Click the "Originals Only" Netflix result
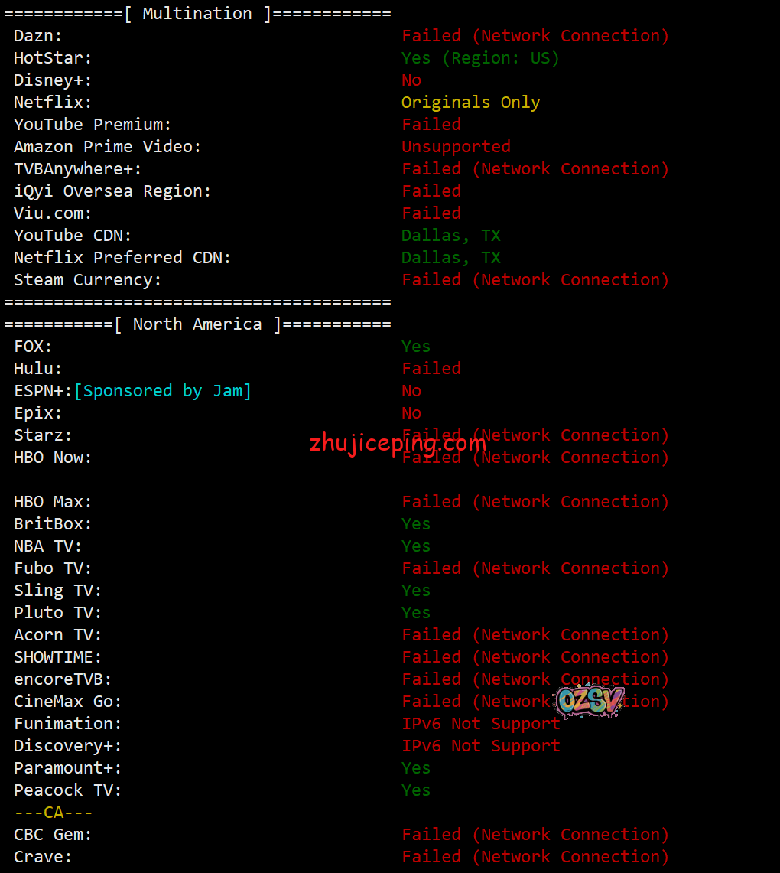Viewport: 780px width, 873px height. [x=470, y=103]
